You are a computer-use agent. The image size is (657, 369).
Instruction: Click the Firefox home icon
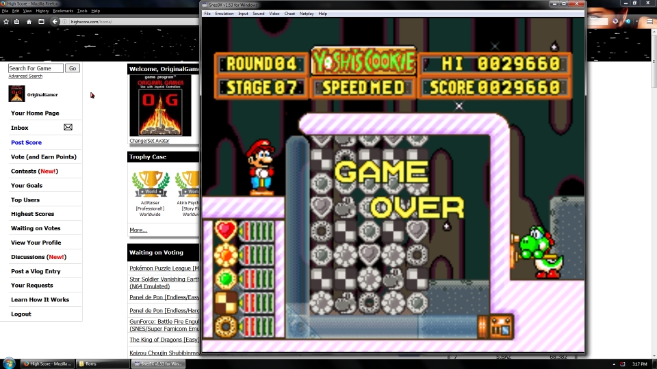(x=29, y=22)
